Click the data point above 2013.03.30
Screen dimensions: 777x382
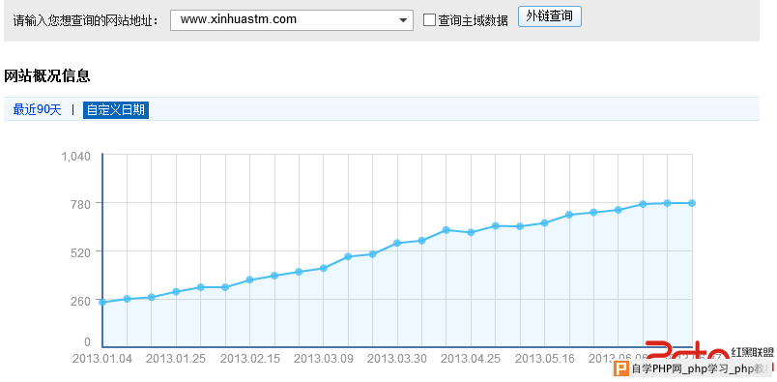(x=397, y=243)
